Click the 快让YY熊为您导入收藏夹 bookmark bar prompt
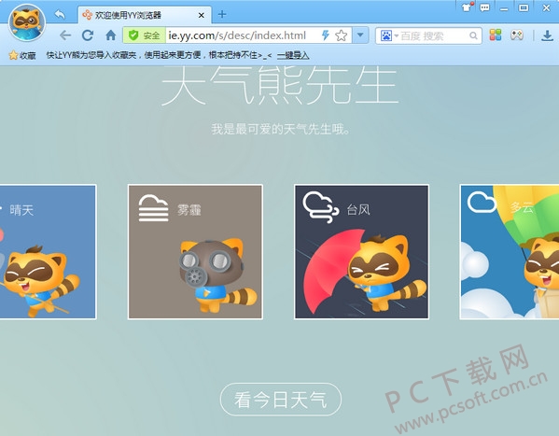This screenshot has height=436, width=559. click(x=159, y=55)
